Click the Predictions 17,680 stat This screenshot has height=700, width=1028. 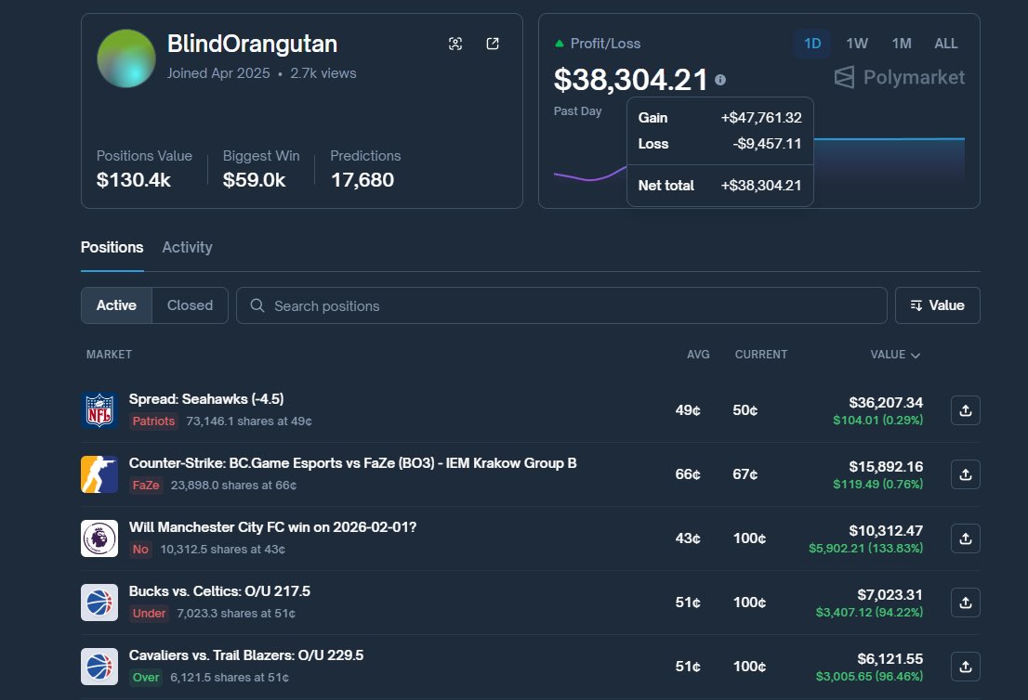tap(365, 169)
